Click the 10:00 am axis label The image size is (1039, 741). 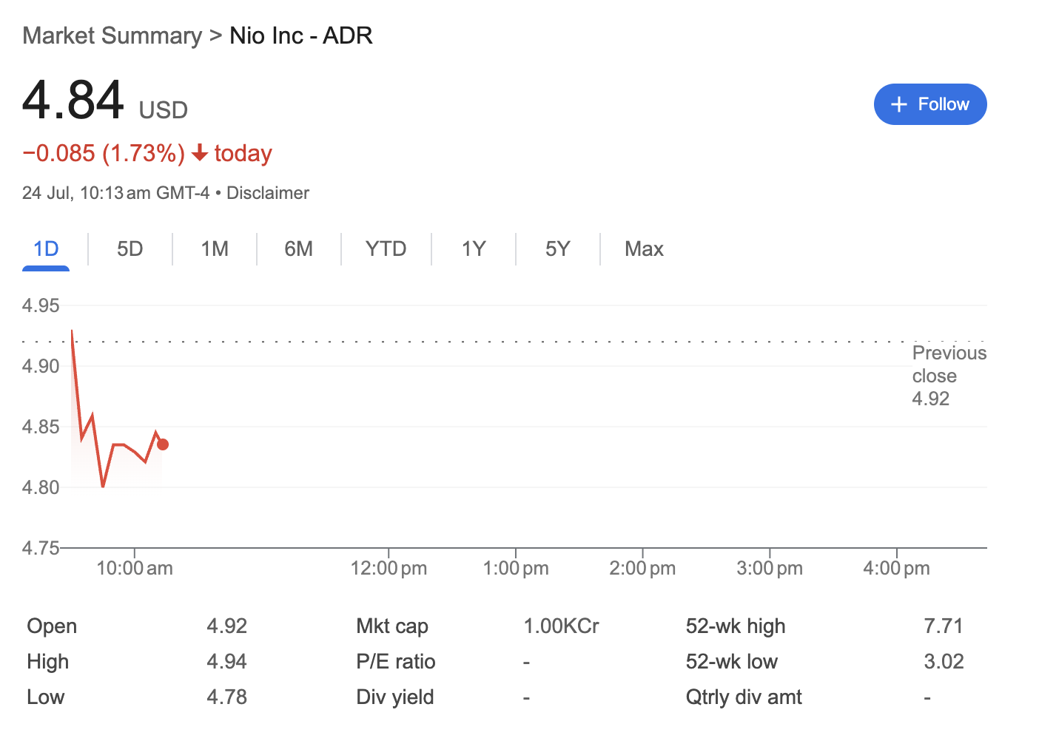(x=135, y=569)
